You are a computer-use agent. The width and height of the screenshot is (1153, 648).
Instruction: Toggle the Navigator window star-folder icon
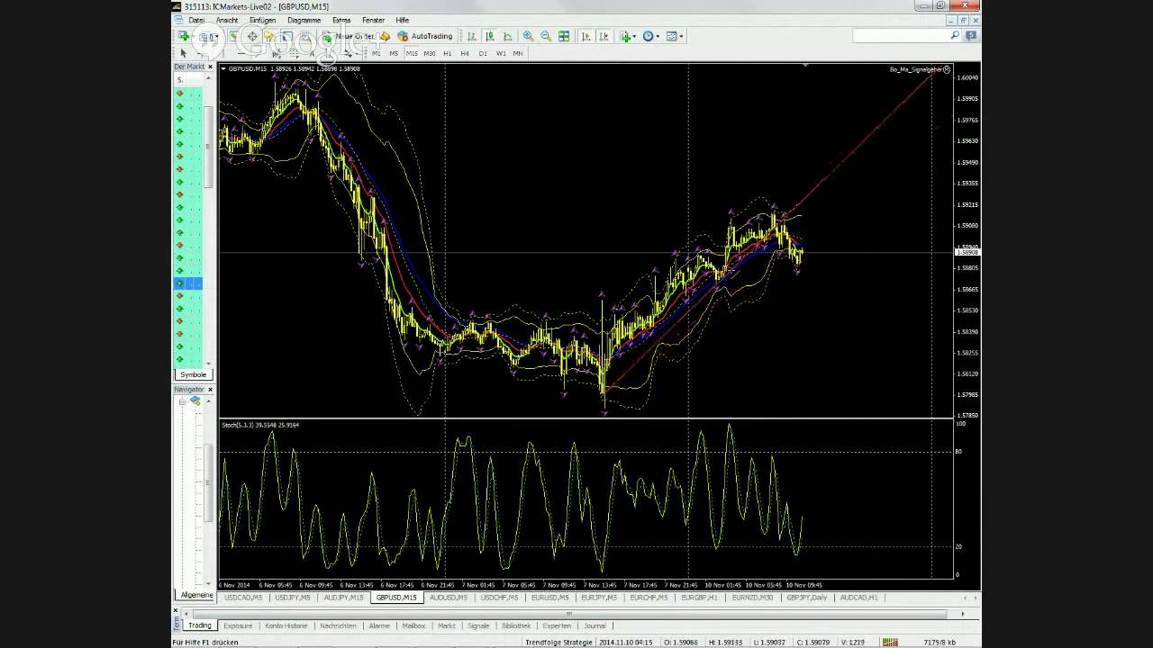coord(268,36)
